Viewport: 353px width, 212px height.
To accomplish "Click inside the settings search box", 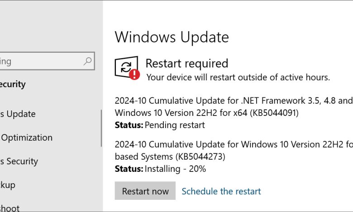I will (x=41, y=61).
